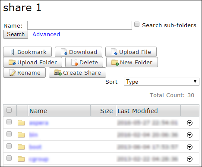Click the Rename pencil icon button
Viewport: 202px width, 167px height.
pyautogui.click(x=13, y=72)
